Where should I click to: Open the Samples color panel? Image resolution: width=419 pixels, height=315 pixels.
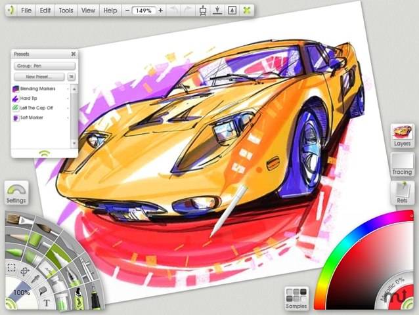point(296,298)
